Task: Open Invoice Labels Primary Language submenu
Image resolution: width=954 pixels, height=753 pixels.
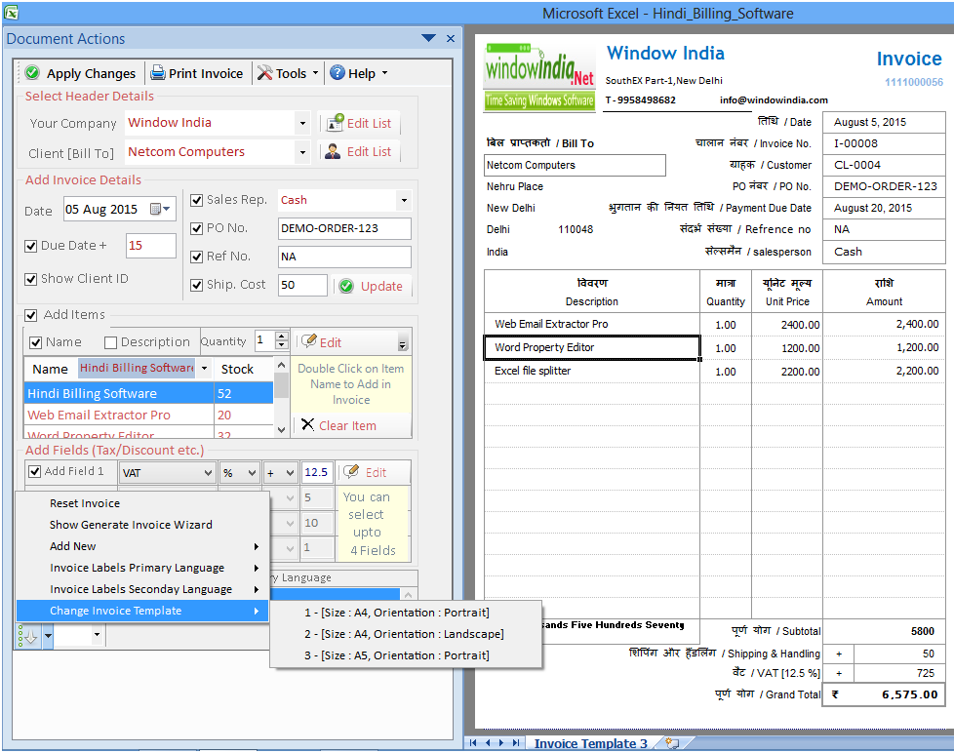Action: [142, 568]
